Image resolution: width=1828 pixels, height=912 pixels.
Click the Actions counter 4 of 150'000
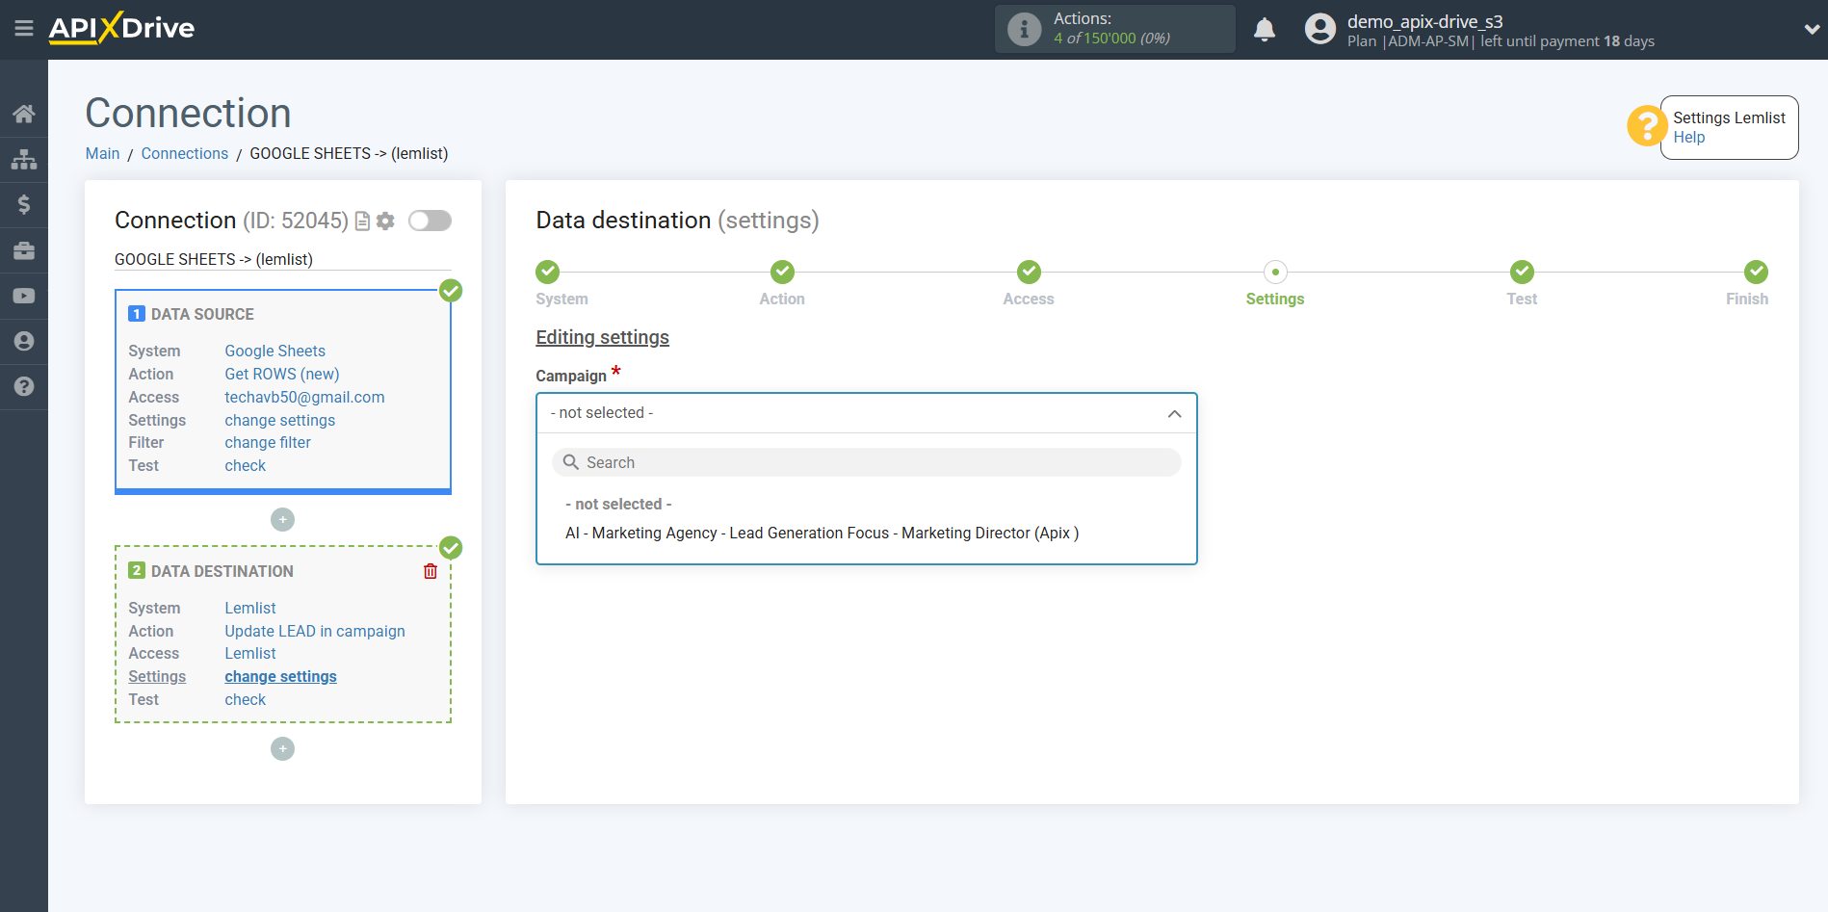pos(1111,39)
